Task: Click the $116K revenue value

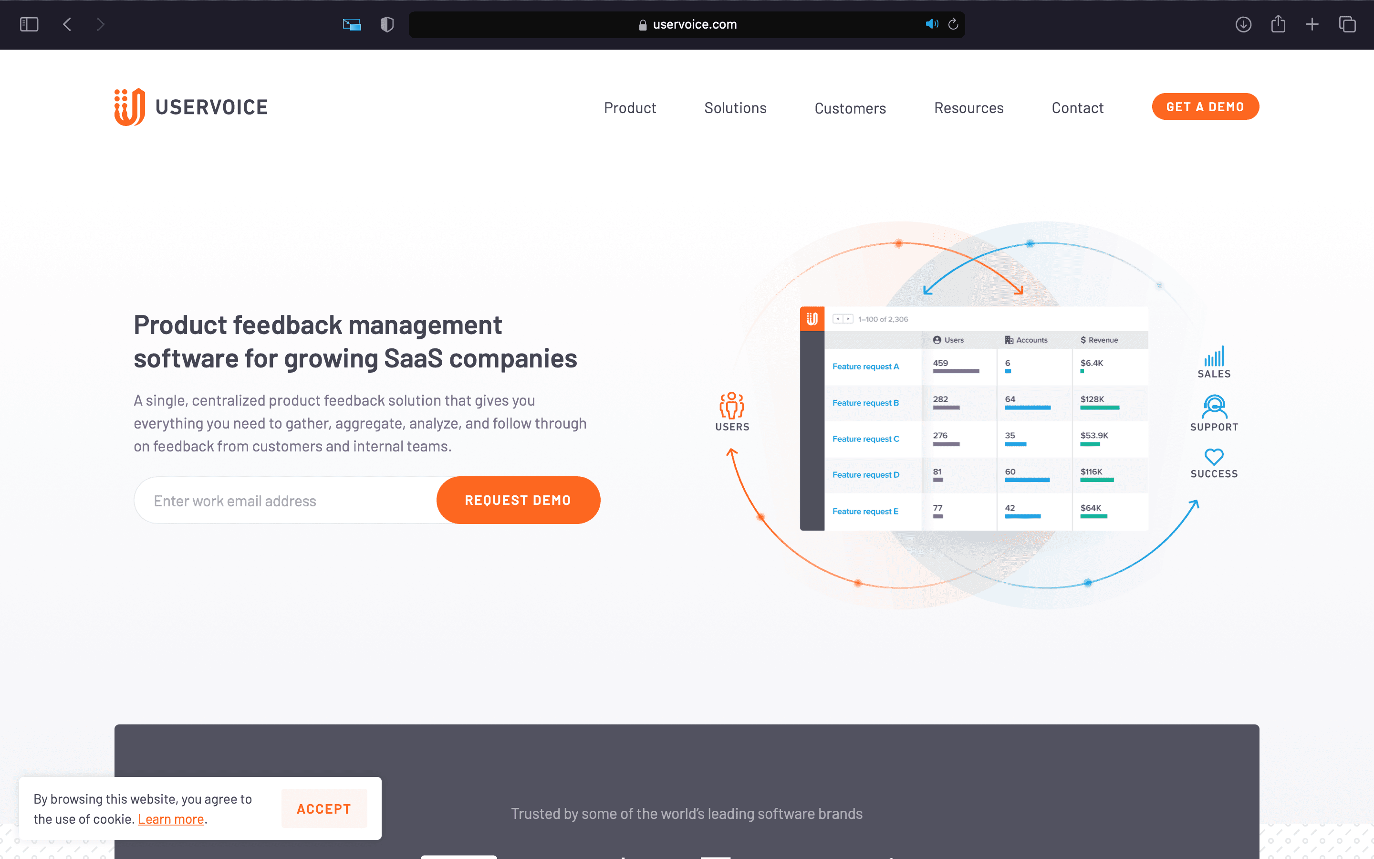Action: point(1091,471)
